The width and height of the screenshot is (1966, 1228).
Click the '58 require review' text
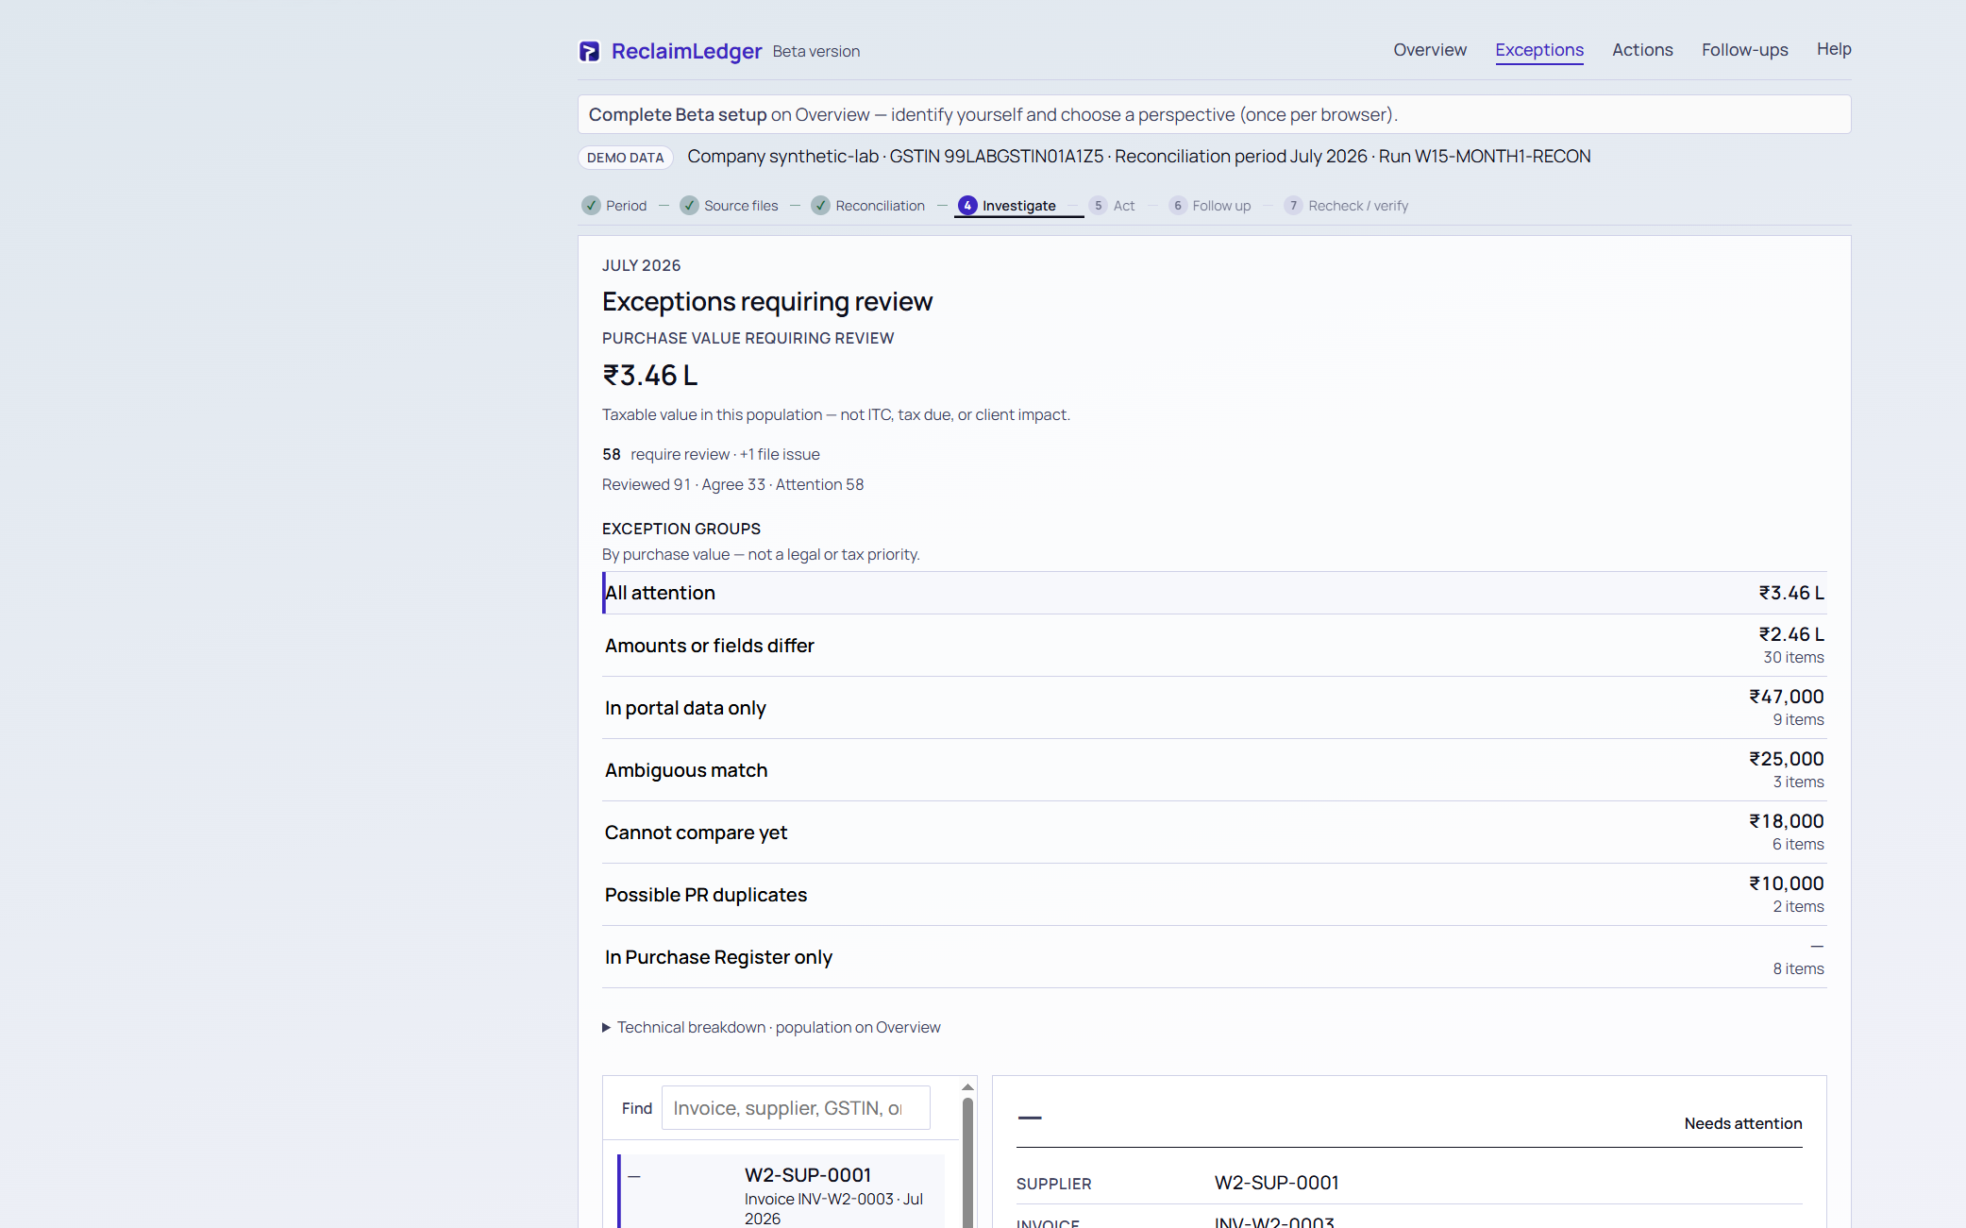pos(665,454)
